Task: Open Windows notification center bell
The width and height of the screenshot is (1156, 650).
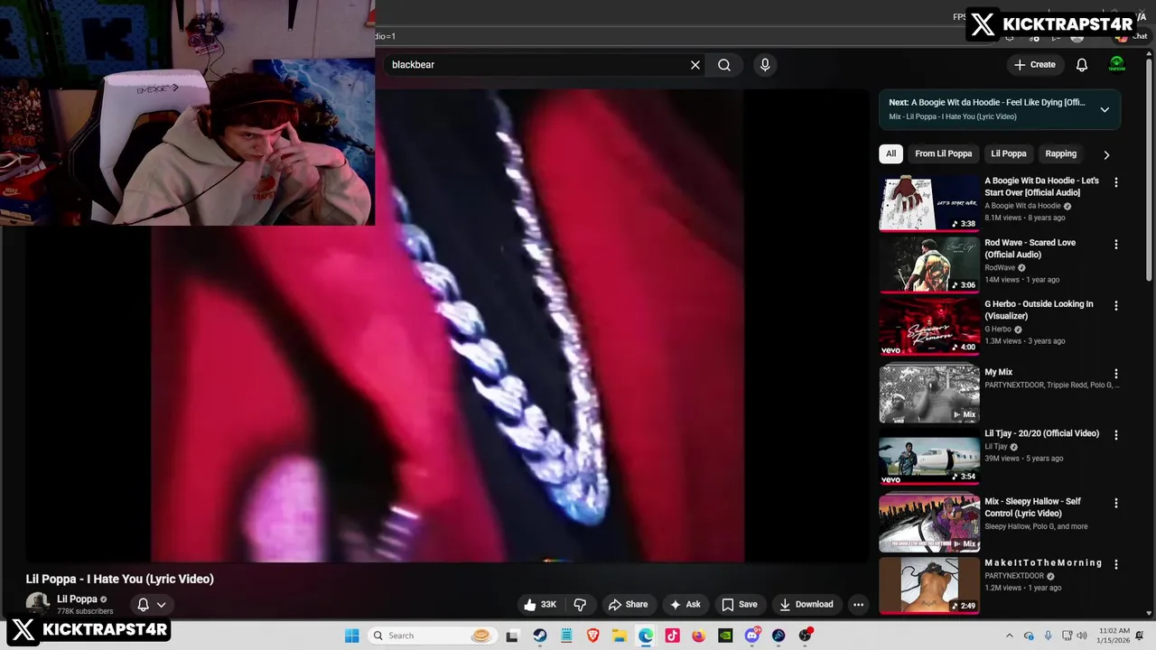Action: 1140,636
